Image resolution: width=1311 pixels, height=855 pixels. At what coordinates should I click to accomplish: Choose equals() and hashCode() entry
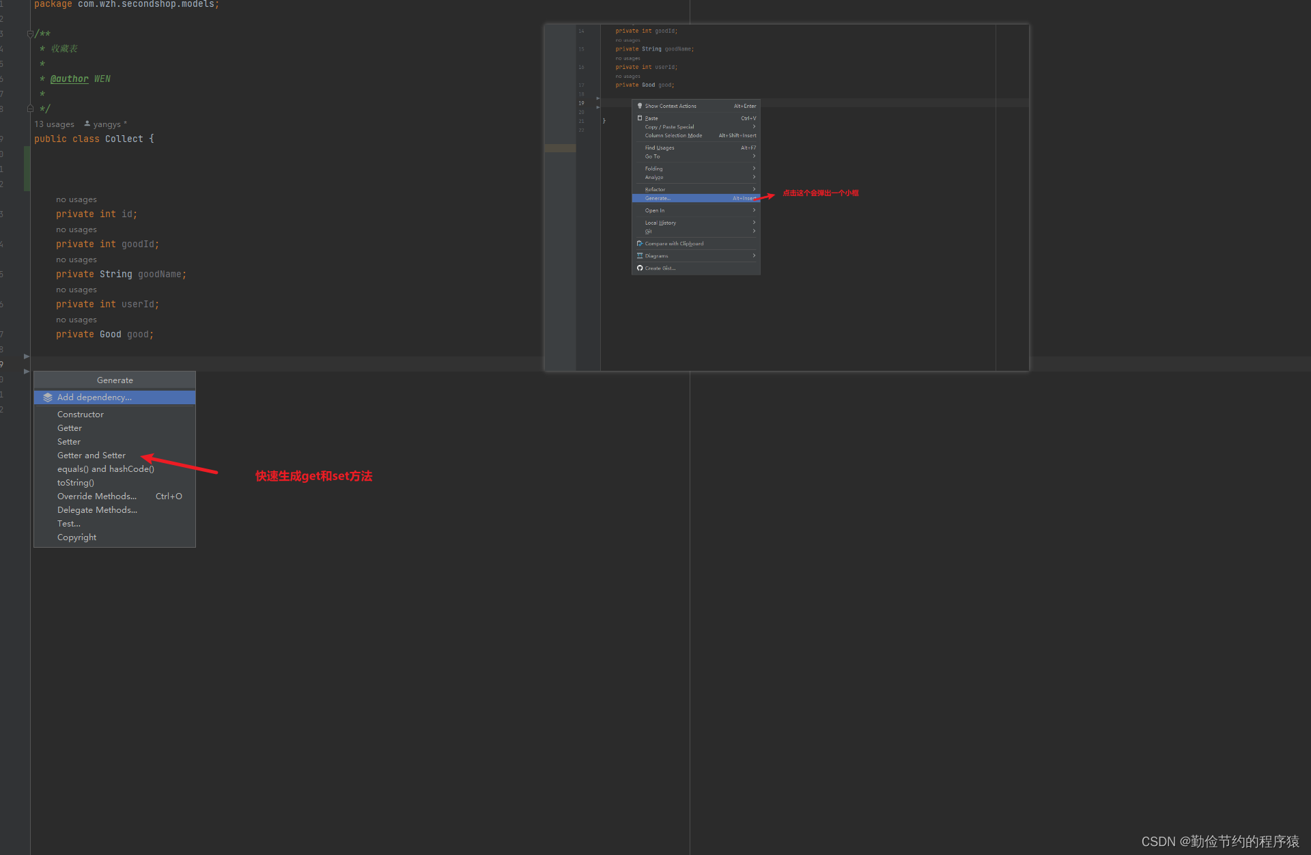tap(115, 469)
